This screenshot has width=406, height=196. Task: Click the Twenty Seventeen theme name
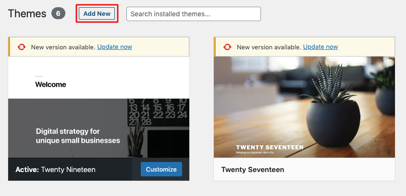click(x=253, y=170)
